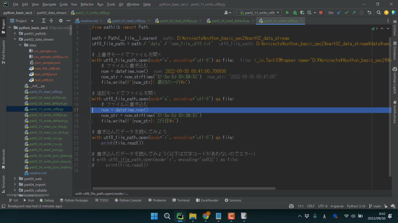398x223 pixels.
Task: Open run configuration dropdown part2_11_write_utf8
Action: click(259, 13)
